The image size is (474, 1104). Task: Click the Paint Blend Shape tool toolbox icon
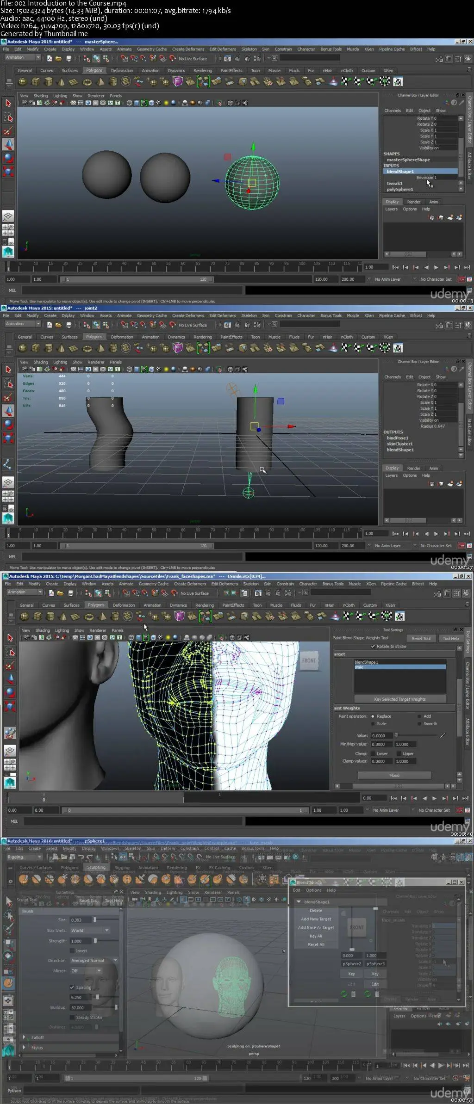pyautogui.click(x=9, y=733)
